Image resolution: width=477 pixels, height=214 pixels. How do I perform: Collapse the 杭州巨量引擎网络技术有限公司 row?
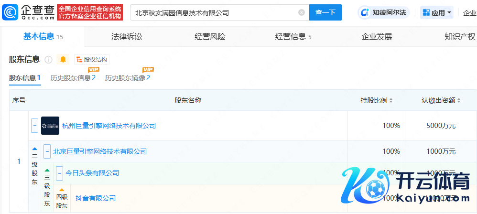[35, 126]
